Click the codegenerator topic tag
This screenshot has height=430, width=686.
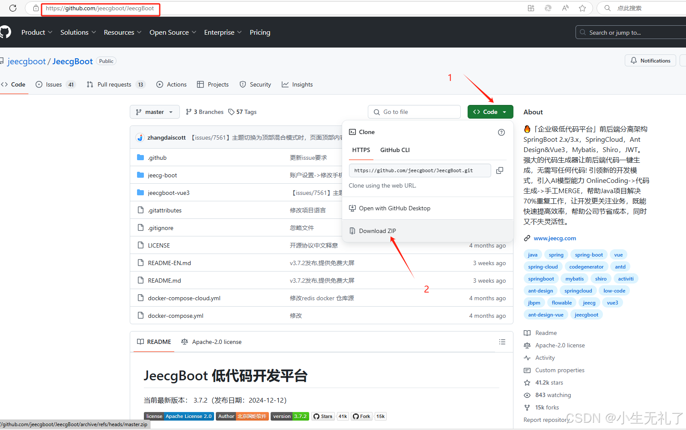point(586,267)
